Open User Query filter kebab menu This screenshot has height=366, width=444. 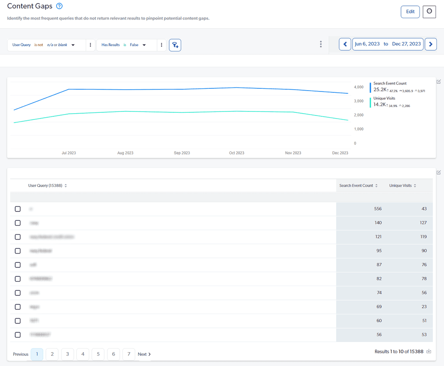[x=90, y=45]
